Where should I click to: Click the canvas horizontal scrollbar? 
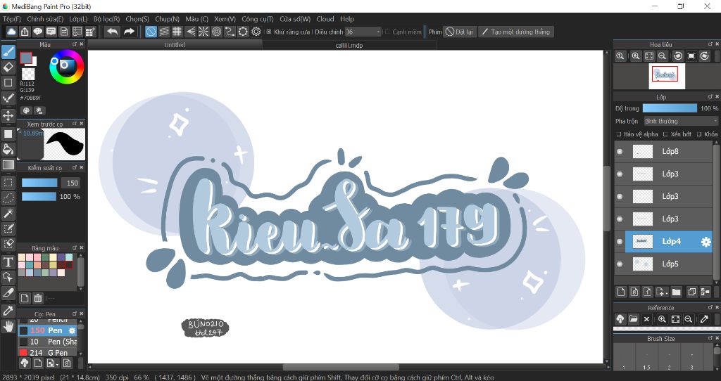click(341, 368)
